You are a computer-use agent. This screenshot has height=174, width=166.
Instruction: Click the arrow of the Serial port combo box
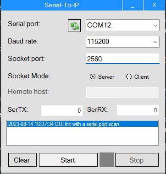tap(155, 25)
